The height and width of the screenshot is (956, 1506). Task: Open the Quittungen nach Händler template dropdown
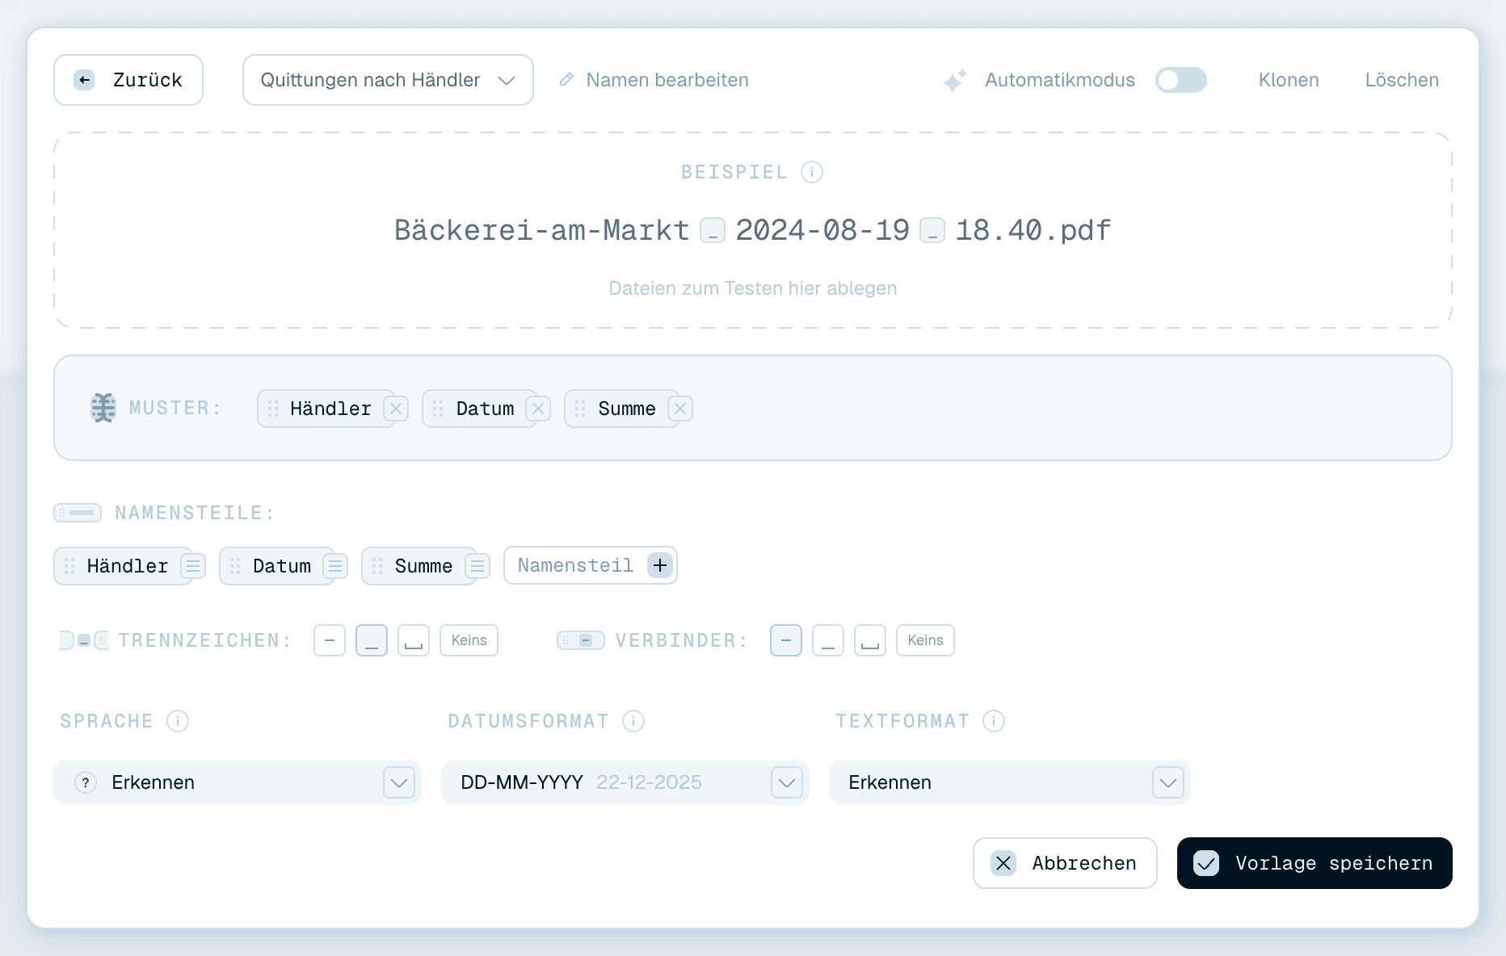click(388, 80)
